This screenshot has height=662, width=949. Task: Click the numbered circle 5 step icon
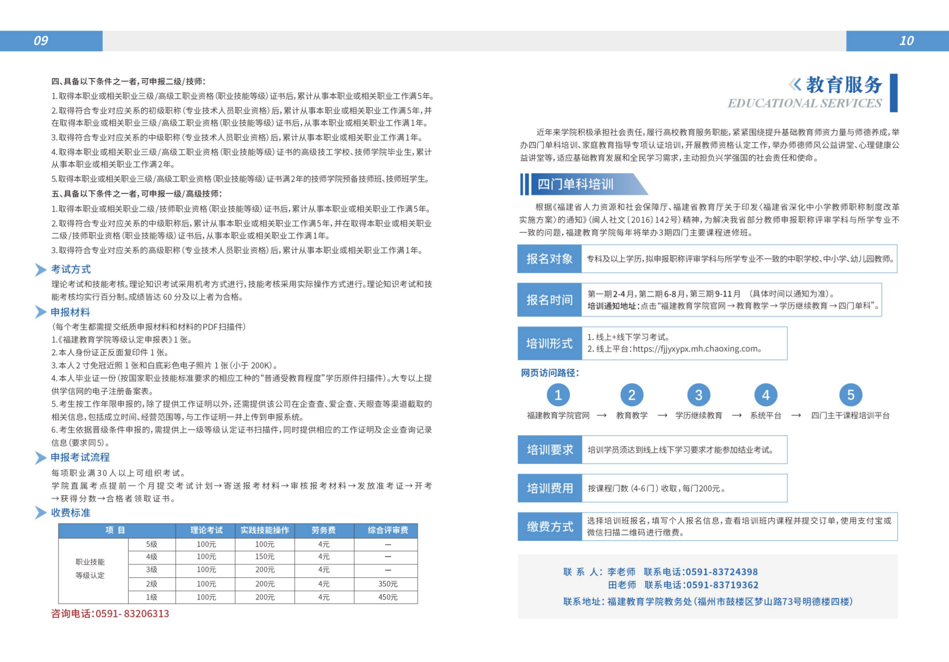851,395
